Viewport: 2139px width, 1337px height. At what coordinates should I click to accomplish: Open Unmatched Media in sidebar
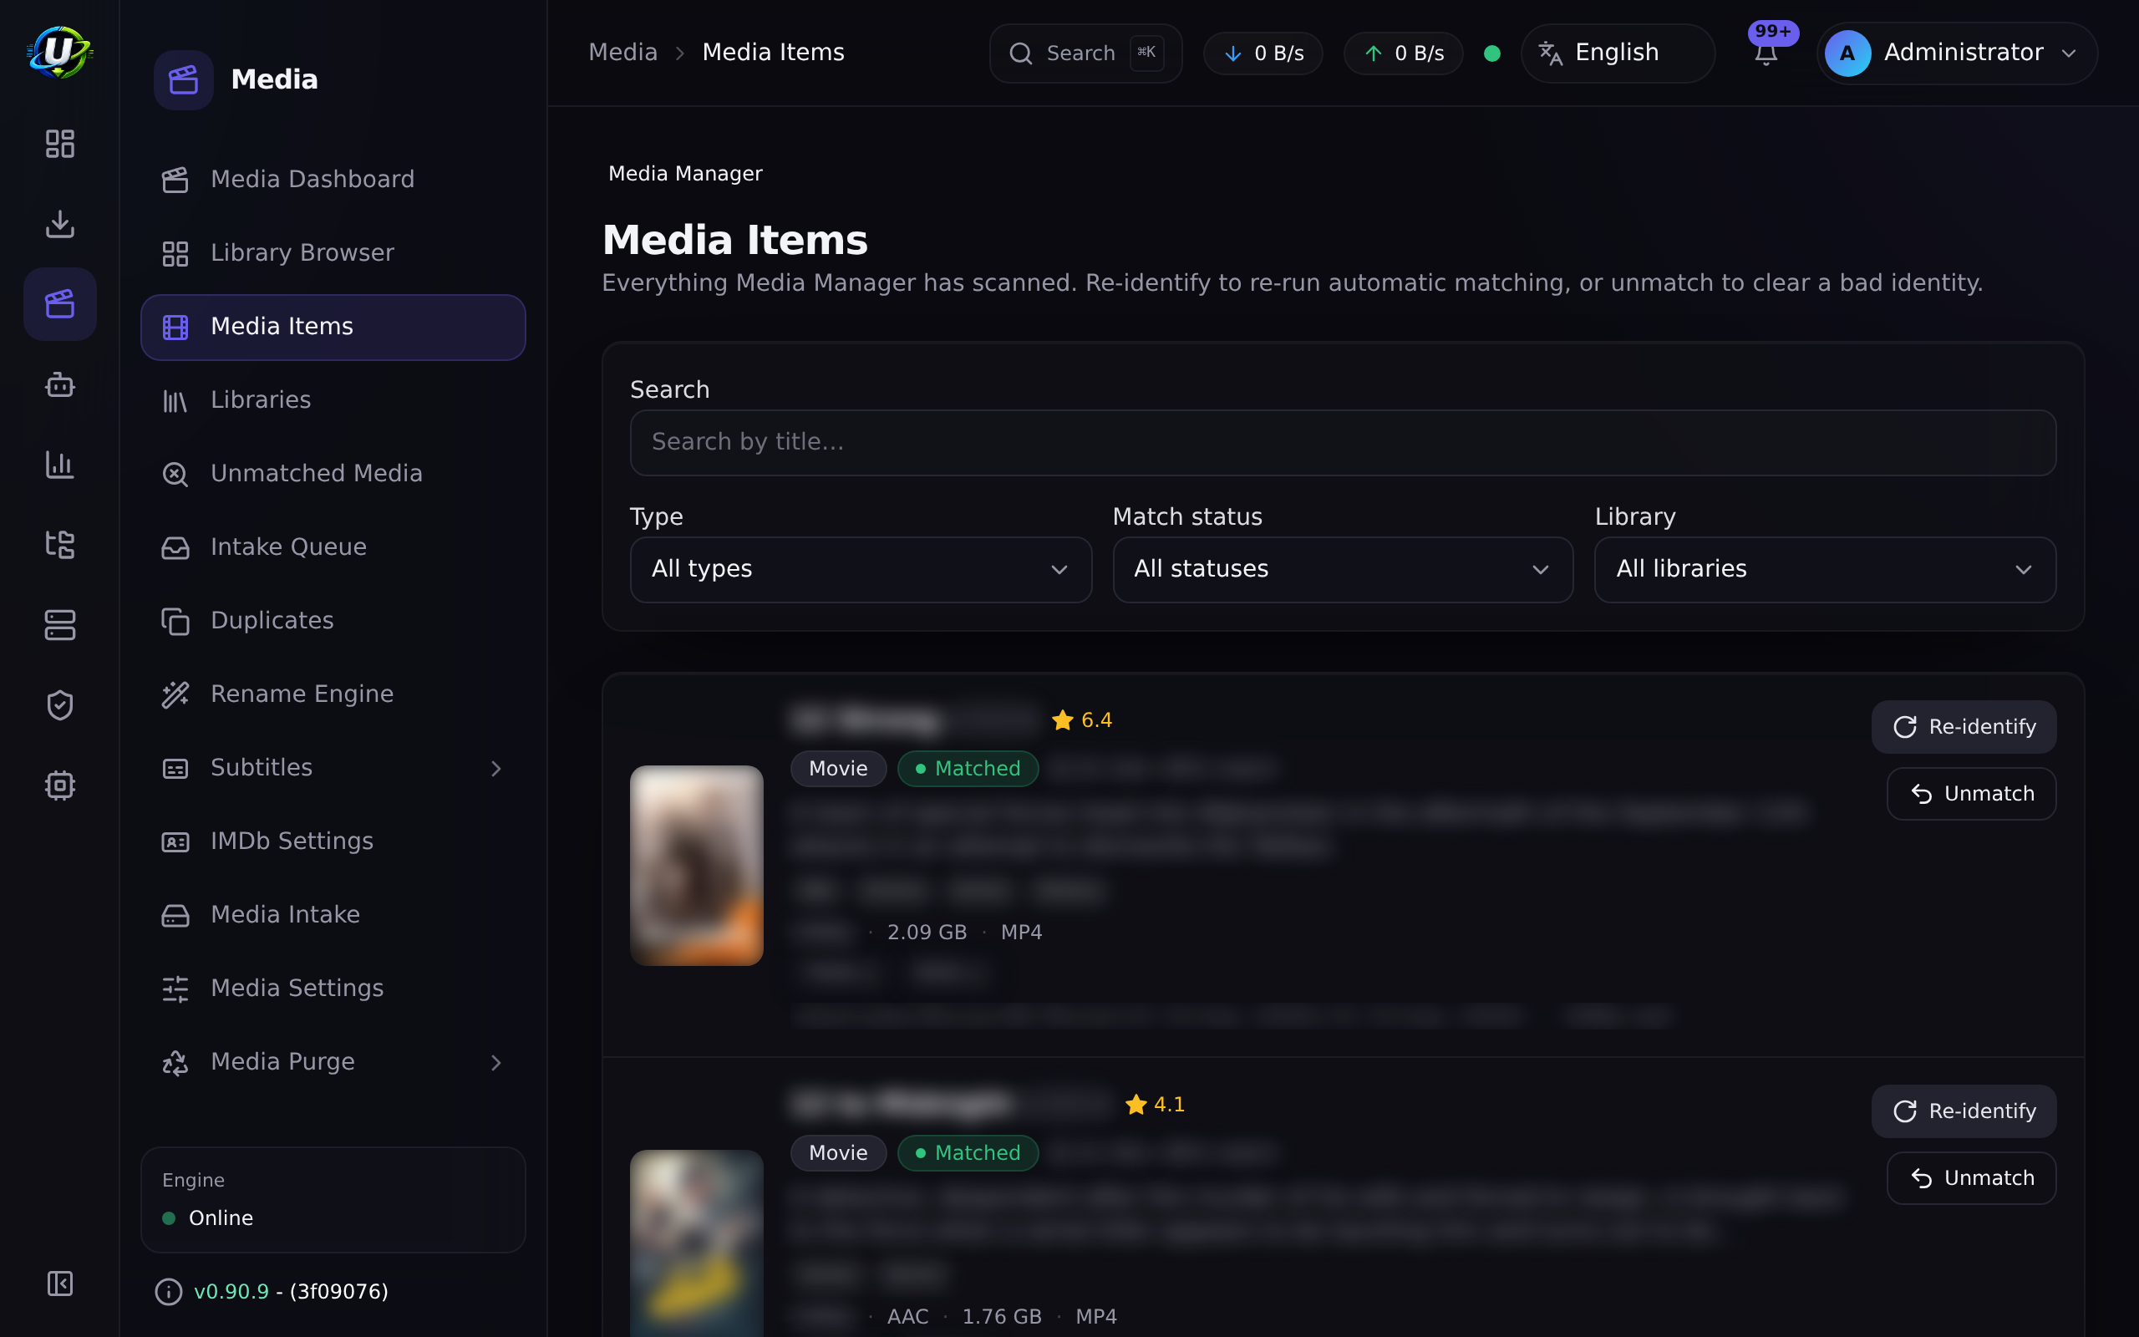(x=333, y=473)
